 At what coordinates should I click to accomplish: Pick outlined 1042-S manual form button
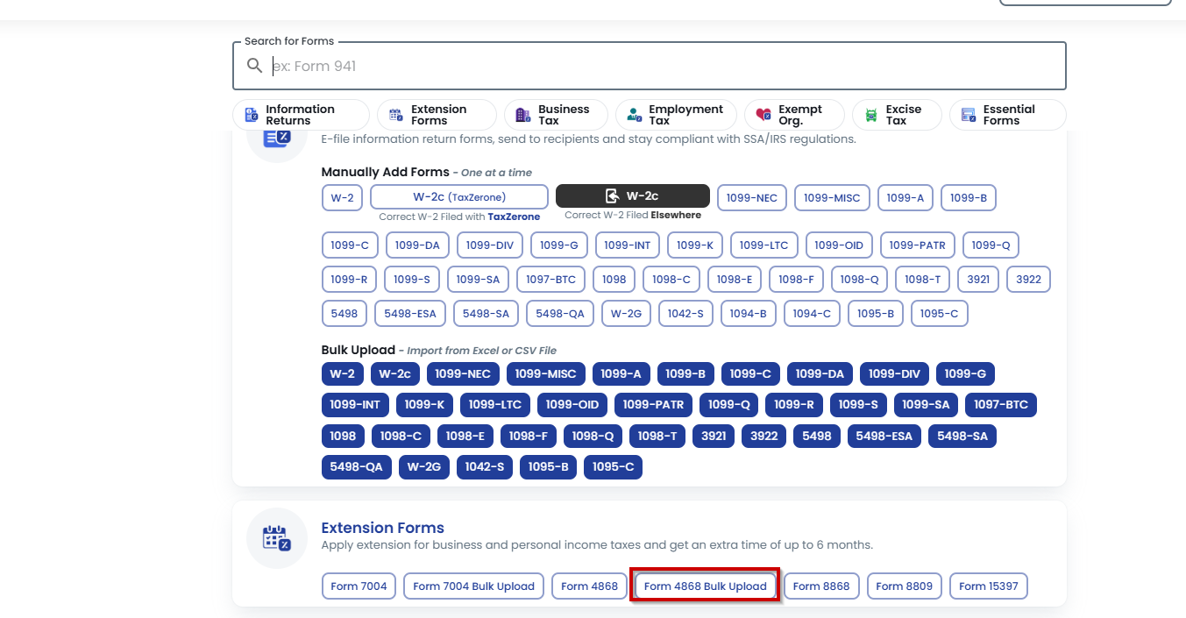pyautogui.click(x=685, y=313)
